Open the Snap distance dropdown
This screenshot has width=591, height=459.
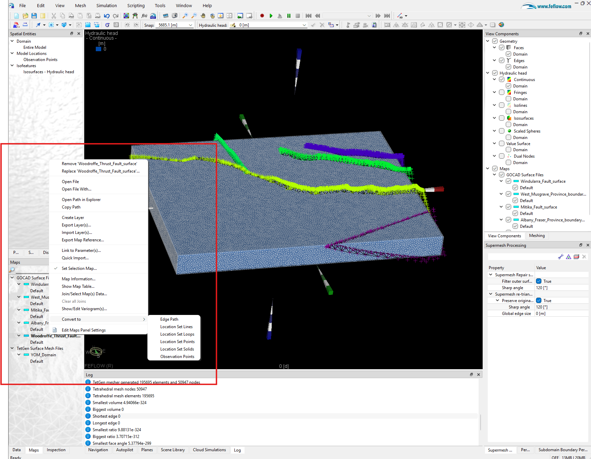(191, 25)
